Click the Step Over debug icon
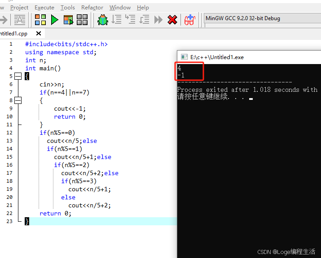This screenshot has width=321, height=258. tap(116, 19)
